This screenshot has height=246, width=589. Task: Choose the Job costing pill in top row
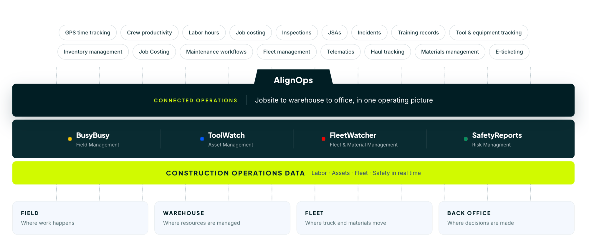[251, 33]
